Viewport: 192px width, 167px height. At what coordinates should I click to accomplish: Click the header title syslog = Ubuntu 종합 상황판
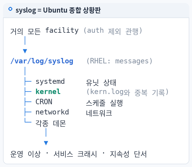click(x=58, y=10)
